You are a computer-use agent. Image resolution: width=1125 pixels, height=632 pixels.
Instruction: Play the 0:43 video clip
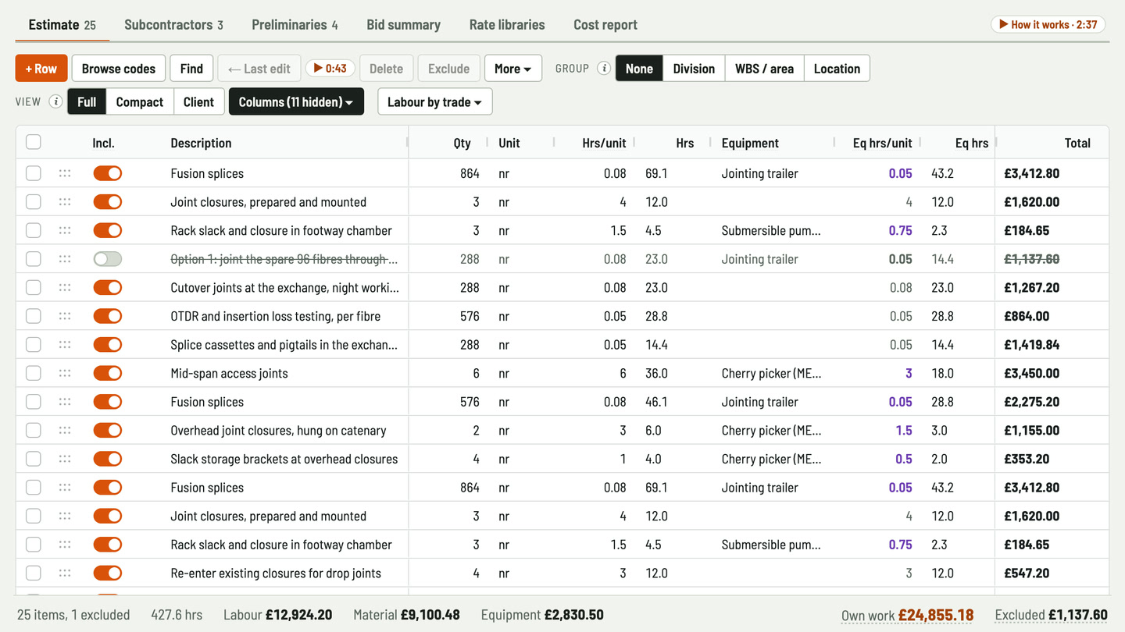(x=330, y=69)
